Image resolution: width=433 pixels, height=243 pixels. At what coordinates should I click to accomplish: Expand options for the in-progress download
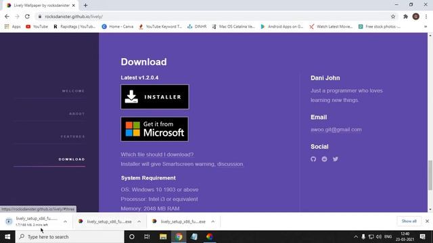65,221
